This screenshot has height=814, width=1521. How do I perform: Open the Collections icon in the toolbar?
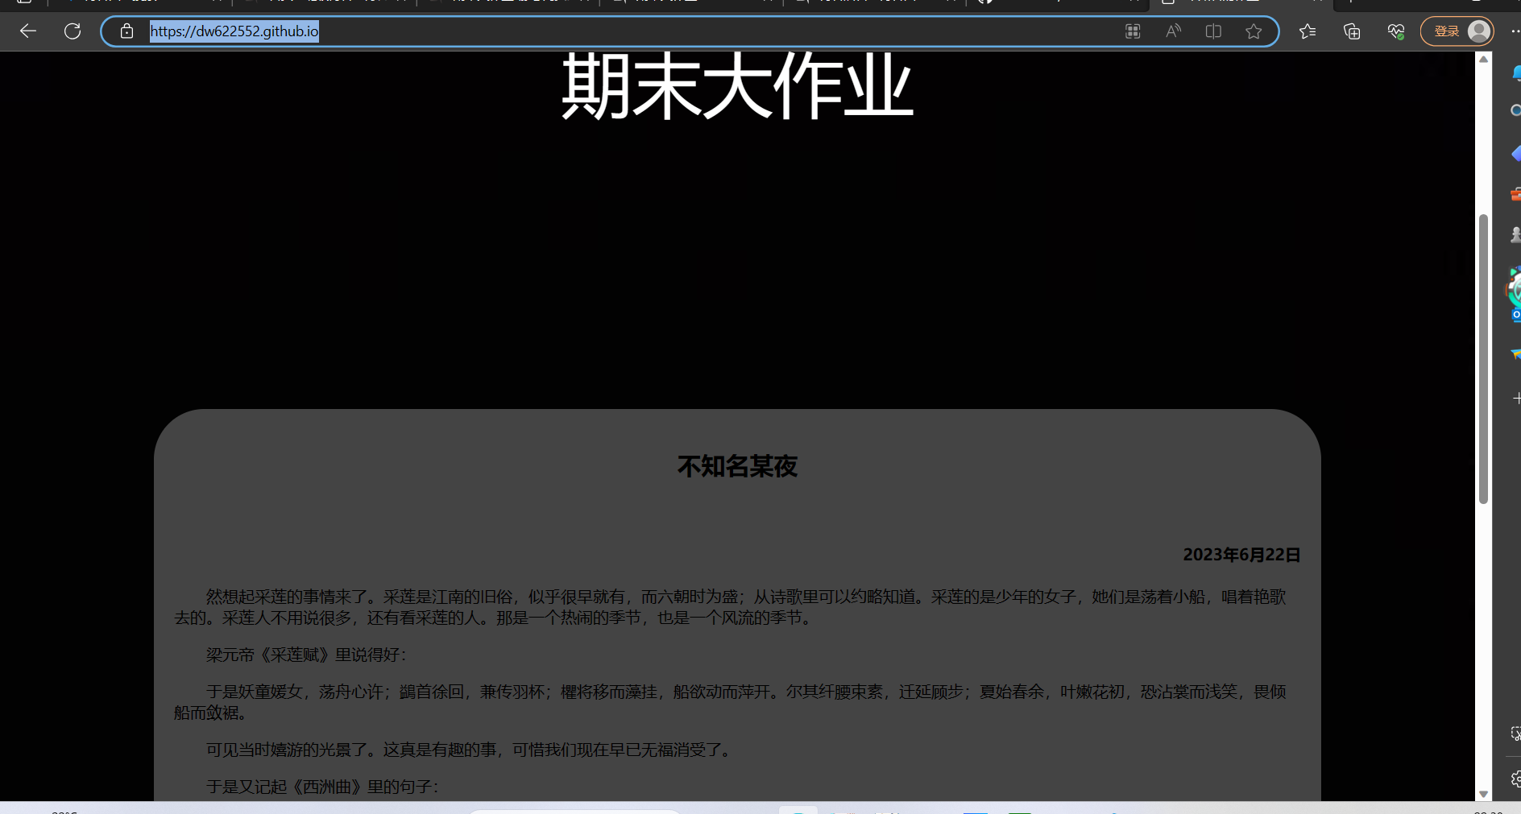point(1352,31)
